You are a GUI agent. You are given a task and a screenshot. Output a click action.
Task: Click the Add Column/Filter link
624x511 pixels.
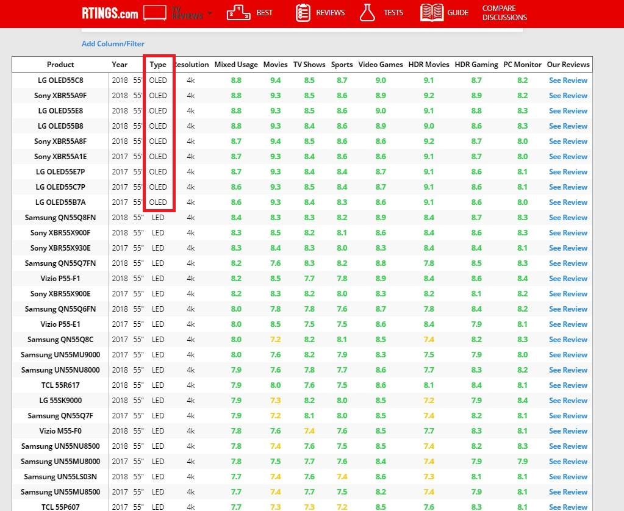click(x=113, y=44)
